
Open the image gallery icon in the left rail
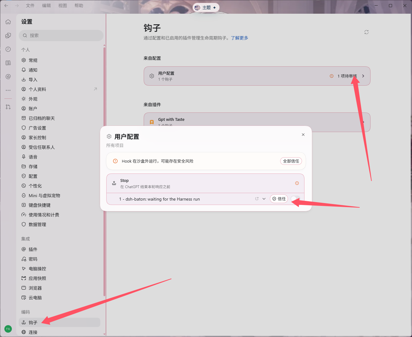coord(8,36)
